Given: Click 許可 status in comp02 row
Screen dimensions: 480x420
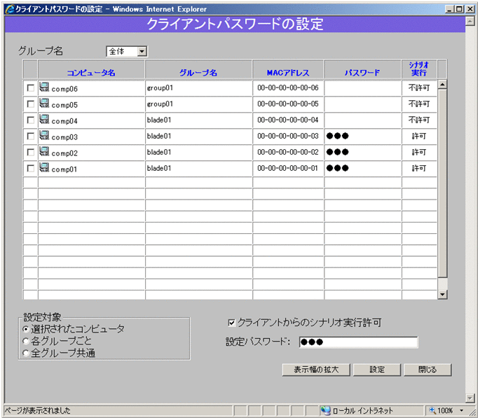Looking at the screenshot, I should click(x=419, y=152).
